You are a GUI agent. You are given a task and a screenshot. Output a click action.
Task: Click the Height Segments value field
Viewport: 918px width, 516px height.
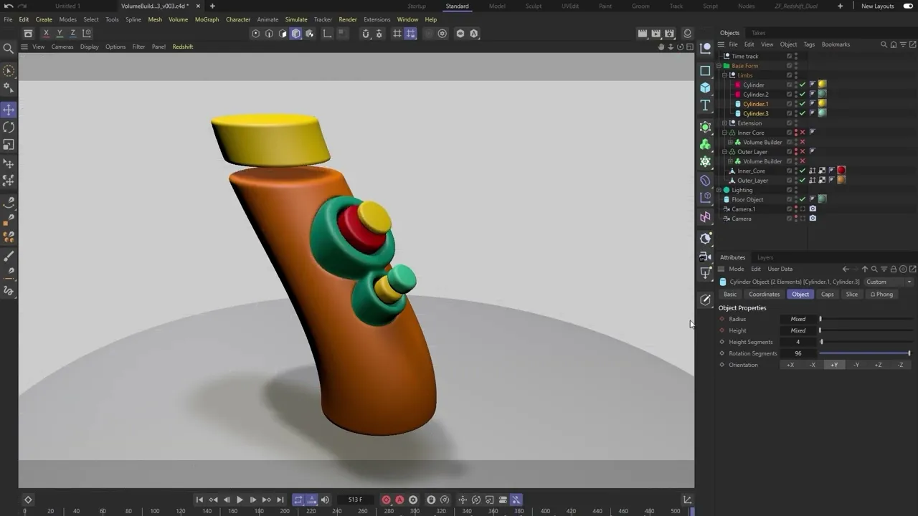(798, 342)
